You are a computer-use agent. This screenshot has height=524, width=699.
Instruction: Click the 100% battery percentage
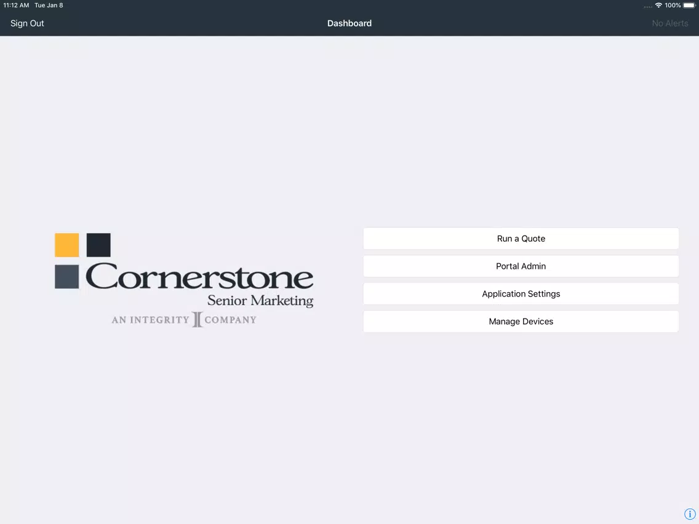pos(673,6)
